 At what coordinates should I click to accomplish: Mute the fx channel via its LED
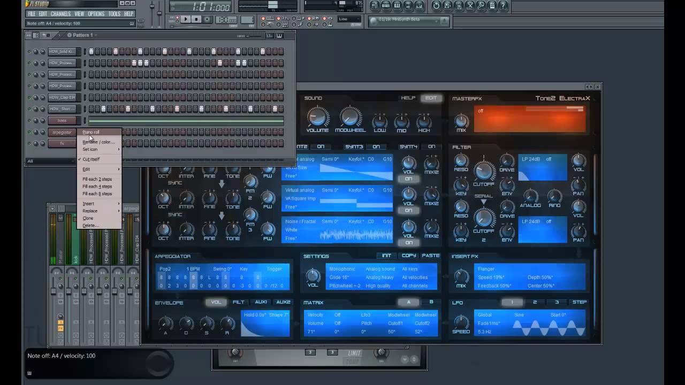29,143
